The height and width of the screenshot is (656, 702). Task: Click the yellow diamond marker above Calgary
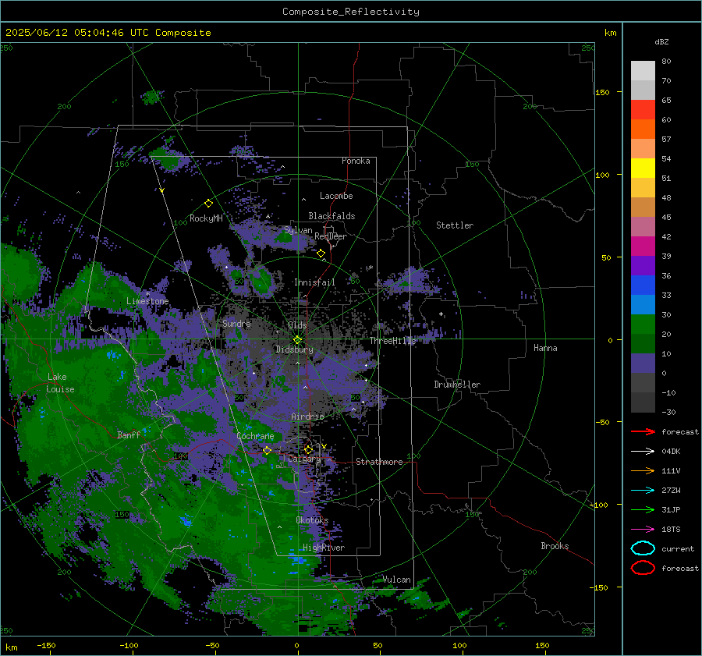click(x=308, y=449)
